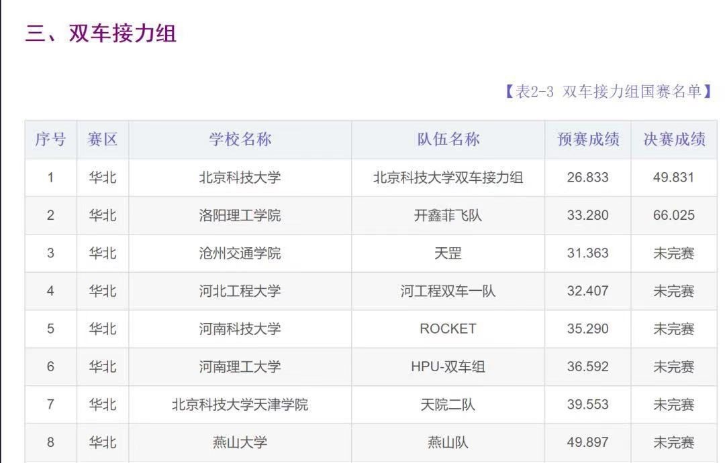Click the 北京科技大学 school cell in row 1

[x=240, y=178]
